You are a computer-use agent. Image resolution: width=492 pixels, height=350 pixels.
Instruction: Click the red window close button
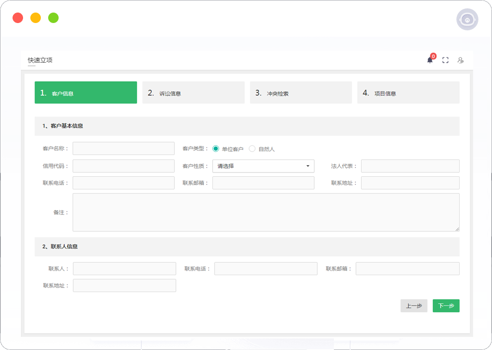[18, 18]
